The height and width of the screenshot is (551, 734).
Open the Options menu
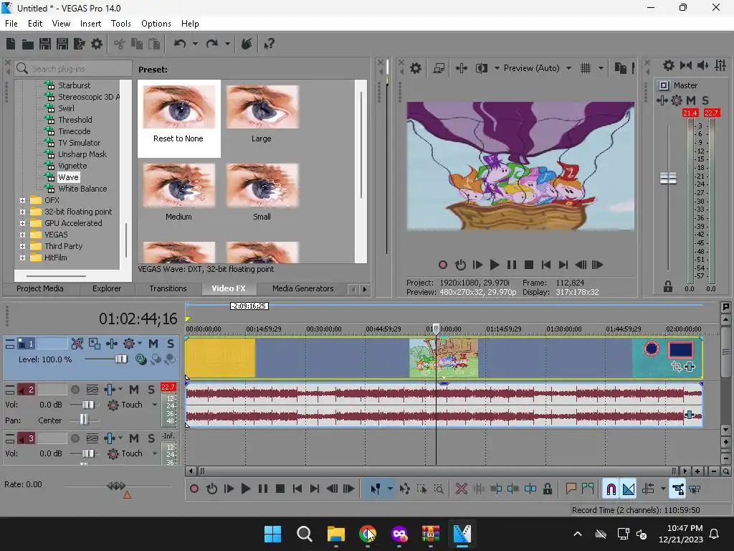(156, 24)
